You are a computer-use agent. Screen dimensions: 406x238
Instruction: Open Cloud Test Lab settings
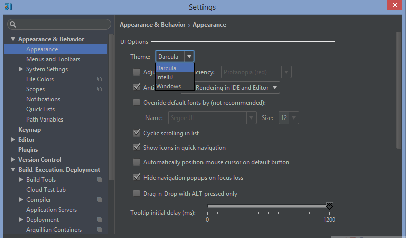pyautogui.click(x=46, y=190)
